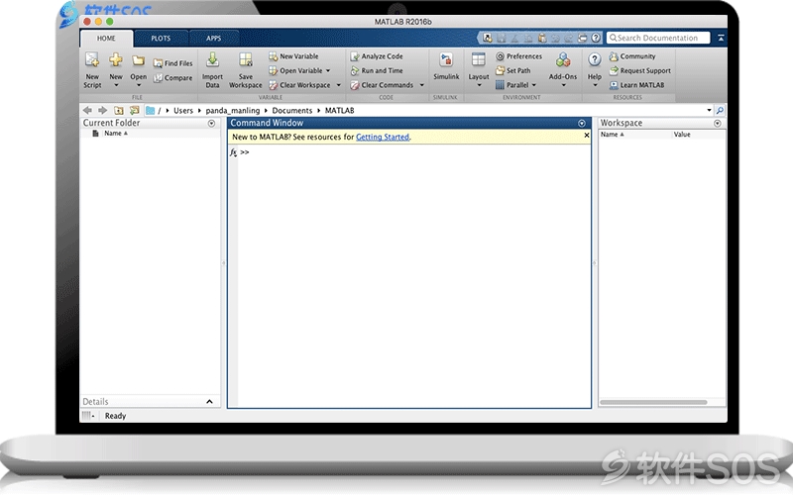Select panda_manling in the path bar
The width and height of the screenshot is (793, 495).
(233, 111)
